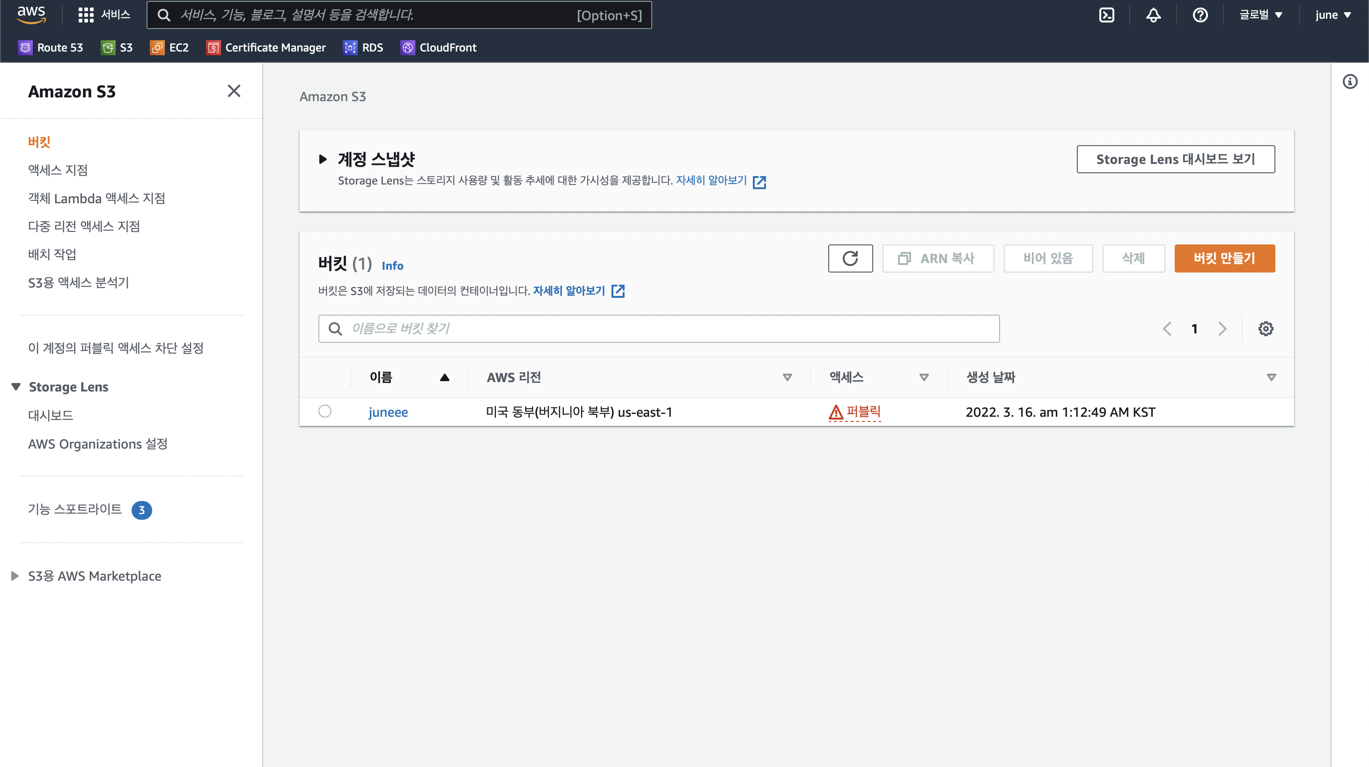
Task: Click external link icon beside Storage Lens learn more
Action: pyautogui.click(x=759, y=182)
